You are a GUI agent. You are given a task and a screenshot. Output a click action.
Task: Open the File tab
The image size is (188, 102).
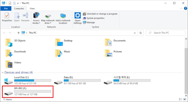point(6,9)
